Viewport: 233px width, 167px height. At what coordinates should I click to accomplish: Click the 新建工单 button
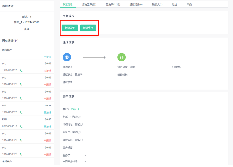coord(70,28)
